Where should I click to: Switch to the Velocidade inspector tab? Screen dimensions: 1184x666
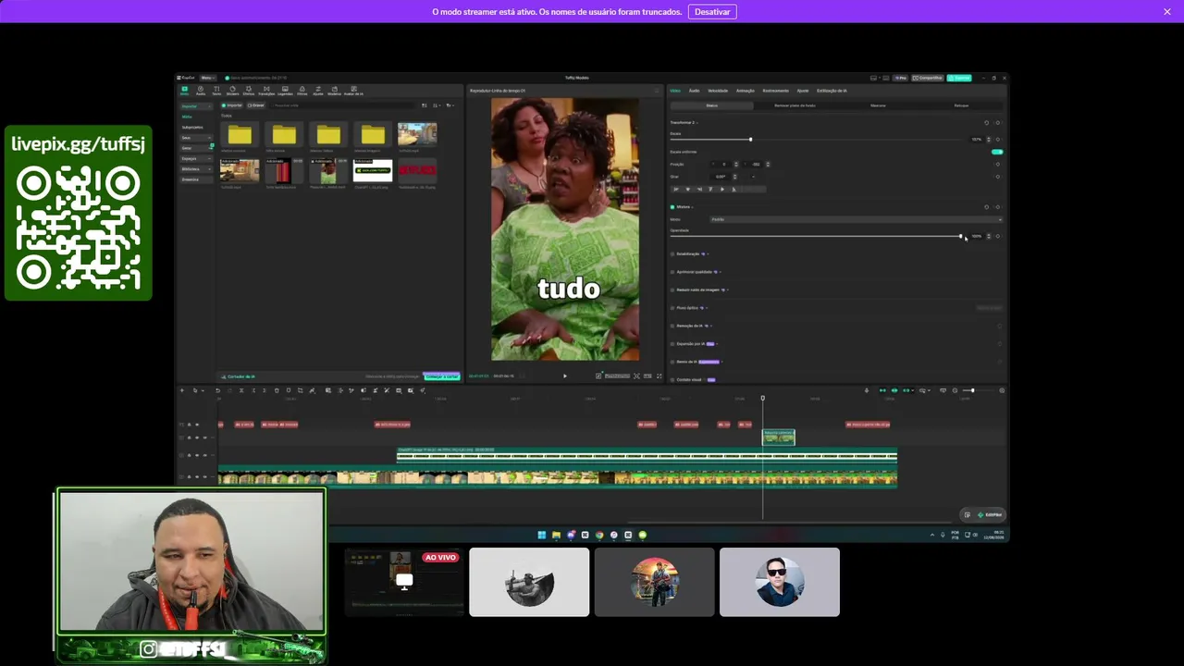click(x=718, y=91)
